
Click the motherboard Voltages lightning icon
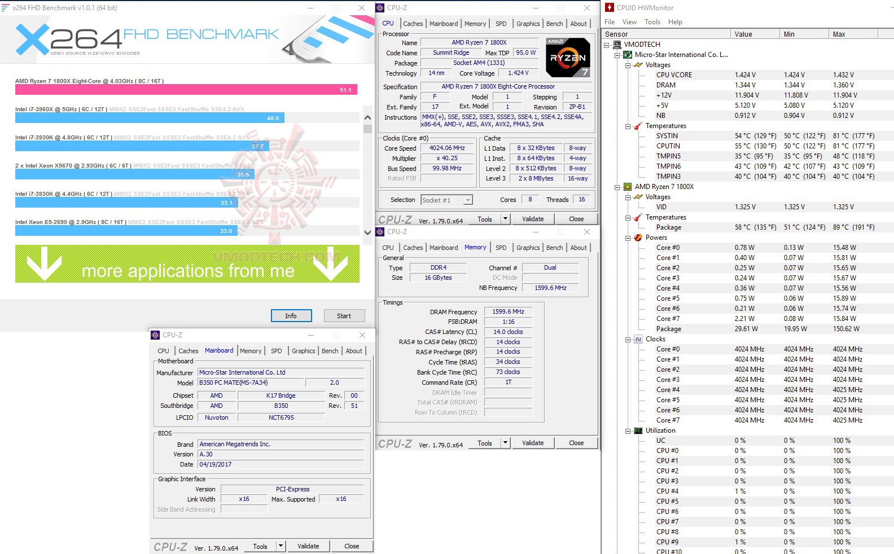pyautogui.click(x=638, y=65)
